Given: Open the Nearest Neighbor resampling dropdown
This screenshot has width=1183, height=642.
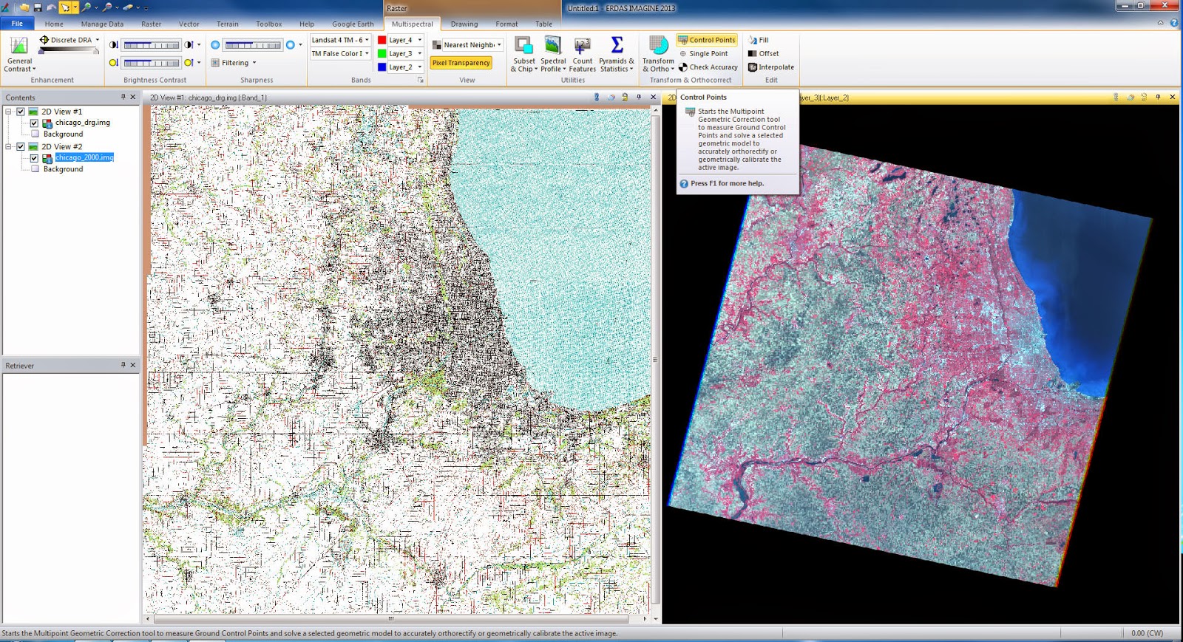Looking at the screenshot, I should click(472, 45).
